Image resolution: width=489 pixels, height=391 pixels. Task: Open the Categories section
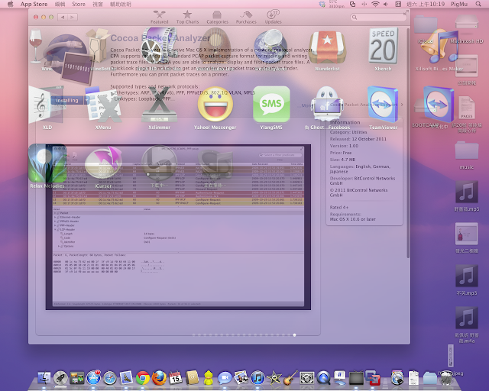(x=217, y=17)
